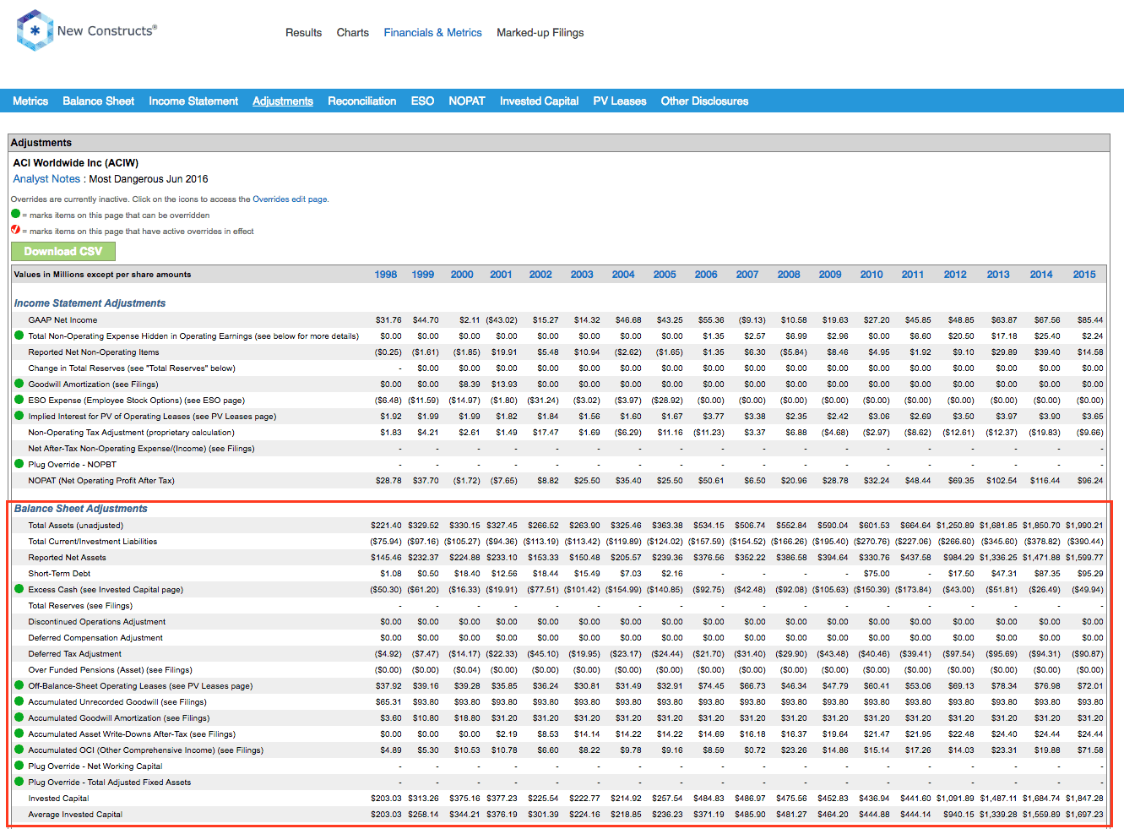
Task: Open the Analyst Notes link
Action: (46, 179)
